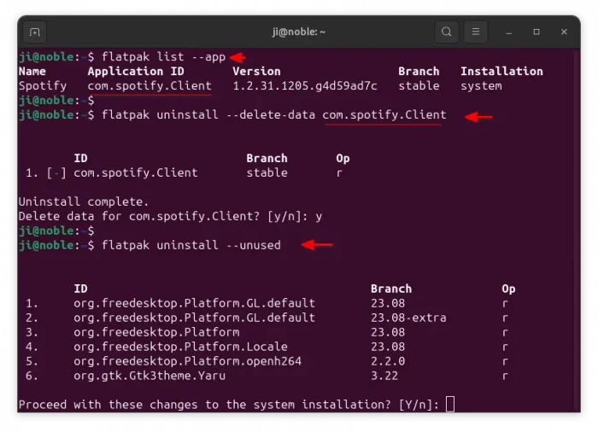Click the Installation column header
598x432 pixels.
point(501,71)
